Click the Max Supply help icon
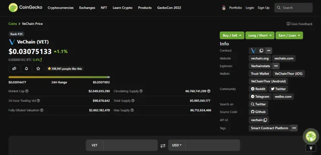Viewport: 321px width, 155px height. point(132,110)
